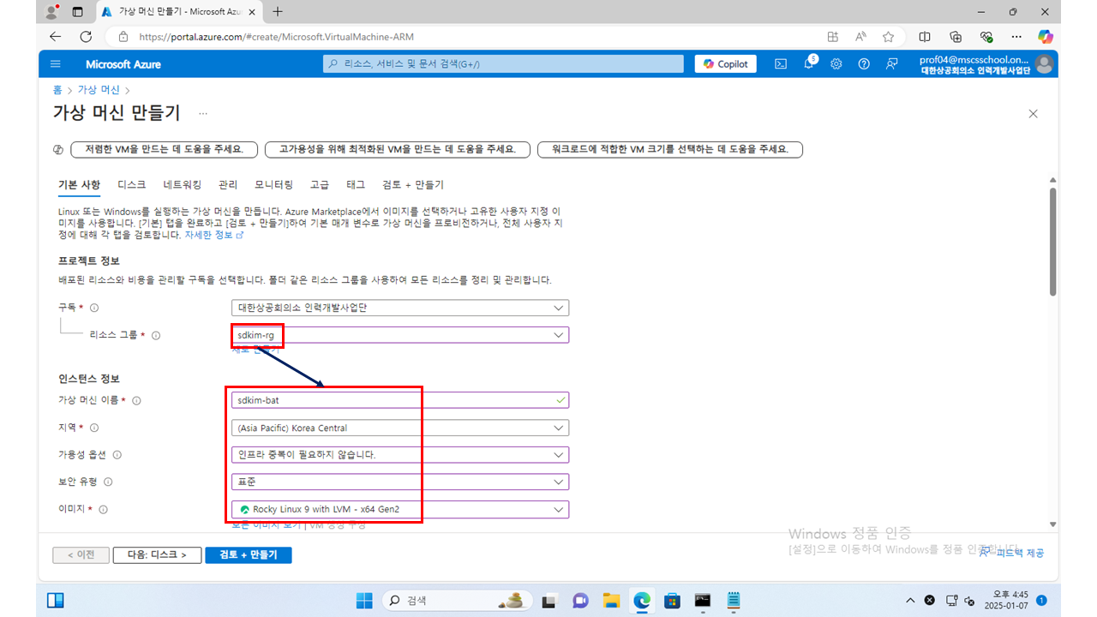Viewport: 1097px width, 617px height.
Task: Click the Microsoft Azure logo text
Action: 123,64
